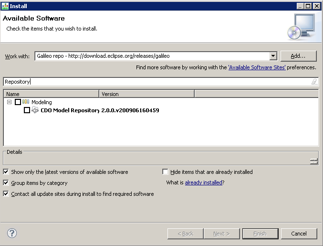Click the Add... button
Screen dimensions: 323x246
[298, 56]
